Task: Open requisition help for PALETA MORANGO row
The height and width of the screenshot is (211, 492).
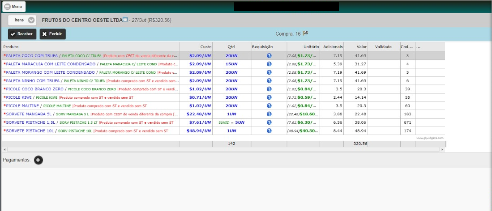Action: (269, 72)
